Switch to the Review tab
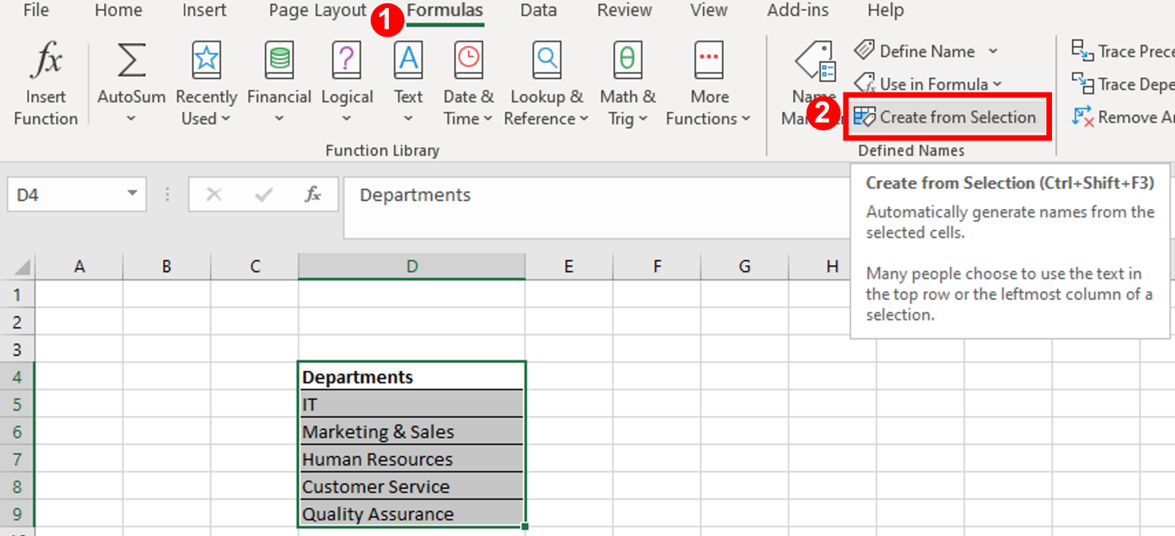1175x536 pixels. point(623,10)
